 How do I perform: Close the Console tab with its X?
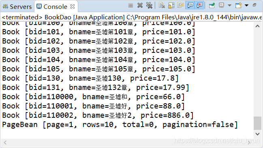click(x=73, y=7)
